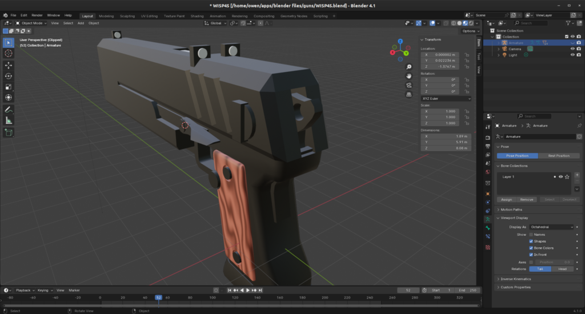Jump to the timeline start frame
The width and height of the screenshot is (585, 314).
click(230, 290)
